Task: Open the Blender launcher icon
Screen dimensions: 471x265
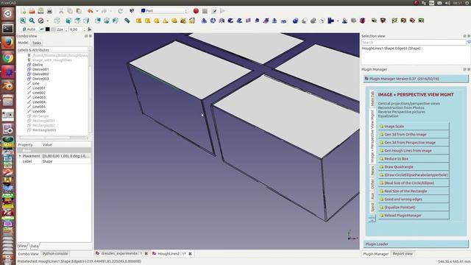Action: 8,86
